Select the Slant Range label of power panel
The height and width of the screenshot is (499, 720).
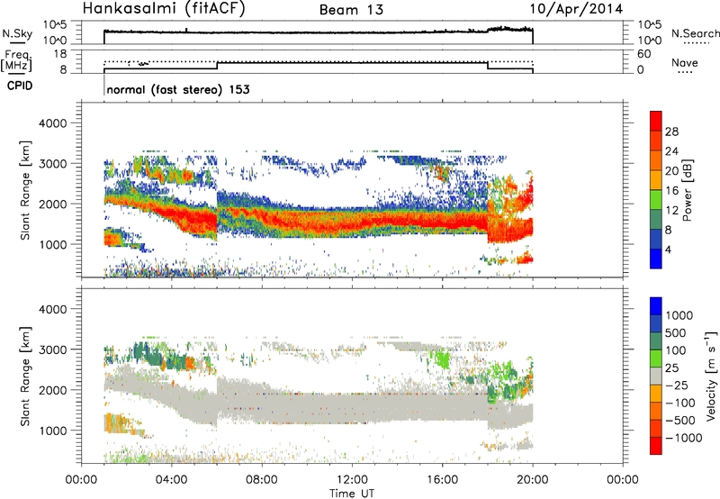click(25, 190)
